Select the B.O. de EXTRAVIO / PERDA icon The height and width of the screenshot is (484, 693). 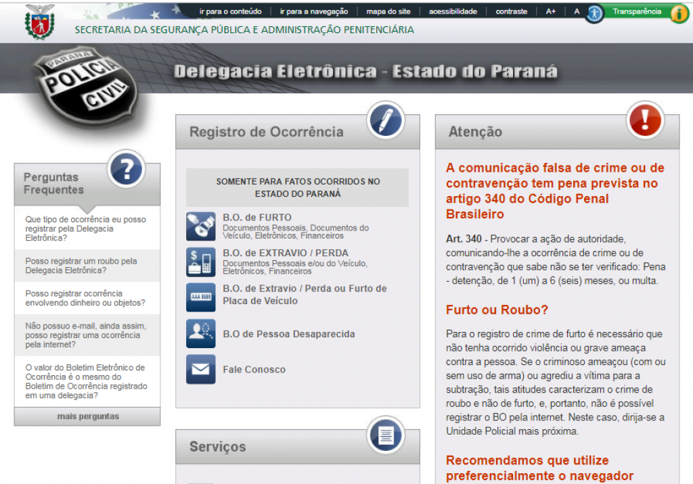pyautogui.click(x=200, y=262)
